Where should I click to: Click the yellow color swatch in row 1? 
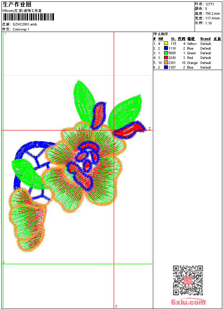(166, 43)
